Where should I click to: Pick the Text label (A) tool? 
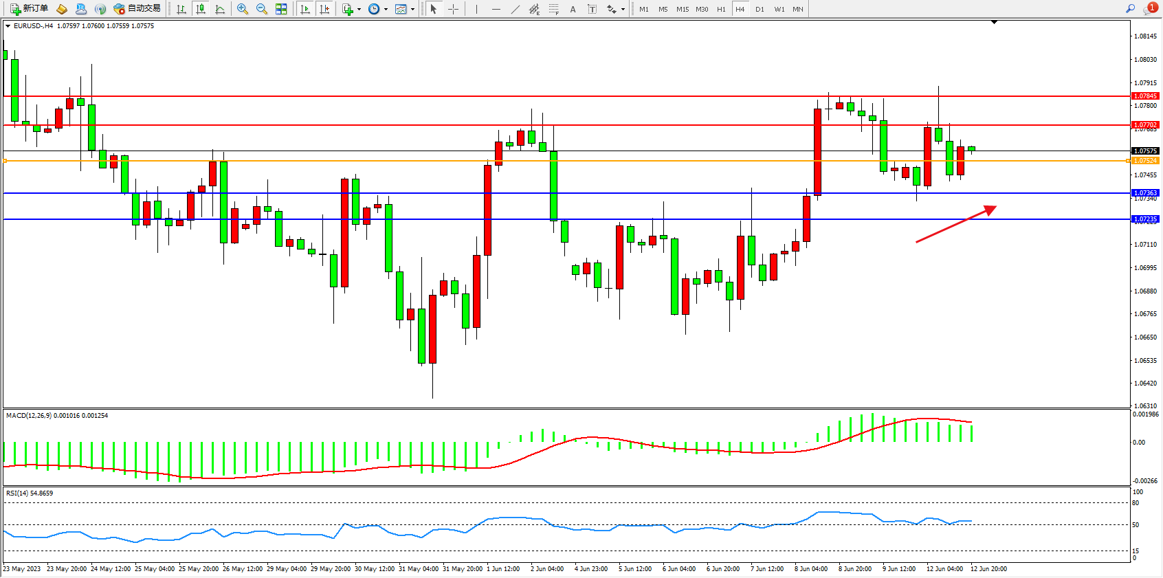(x=573, y=9)
